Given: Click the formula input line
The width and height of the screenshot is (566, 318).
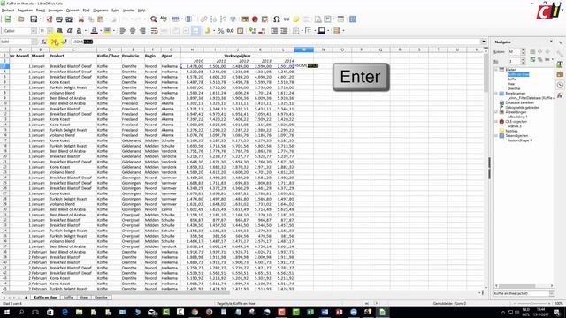Looking at the screenshot, I should tap(276, 42).
